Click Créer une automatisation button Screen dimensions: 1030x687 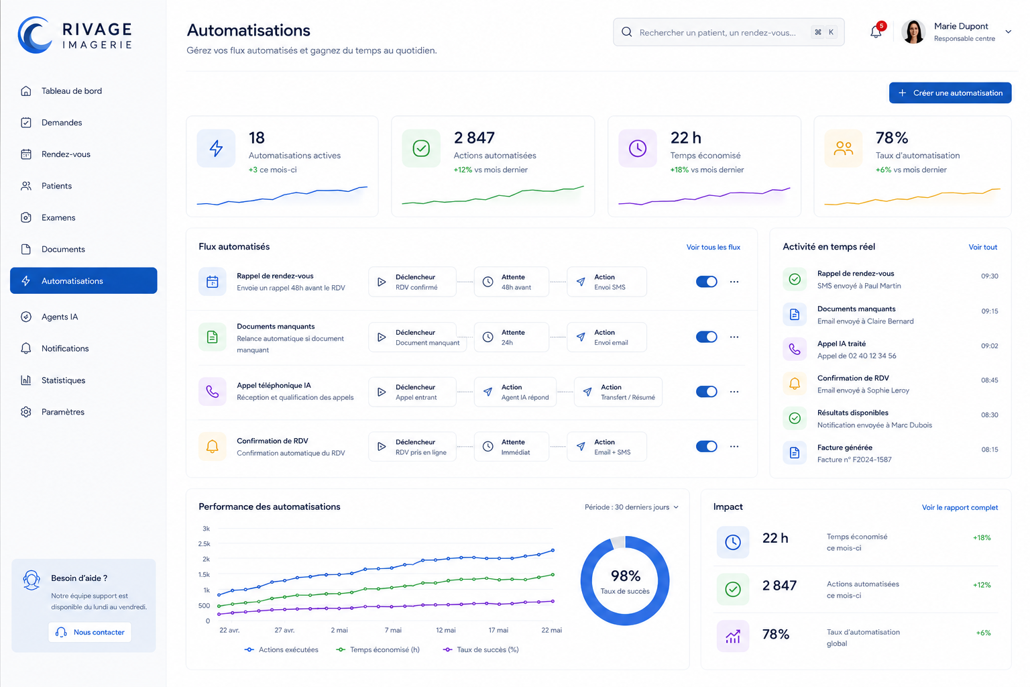(x=950, y=93)
